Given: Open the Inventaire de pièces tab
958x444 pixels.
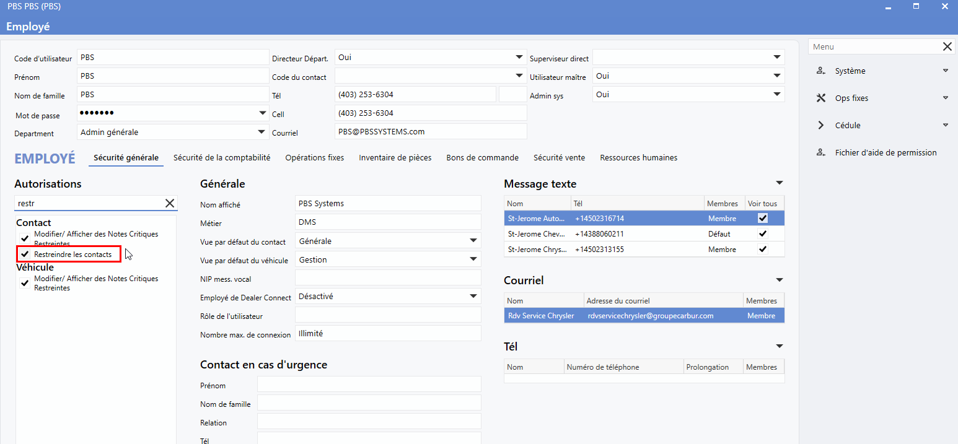Looking at the screenshot, I should [x=395, y=158].
